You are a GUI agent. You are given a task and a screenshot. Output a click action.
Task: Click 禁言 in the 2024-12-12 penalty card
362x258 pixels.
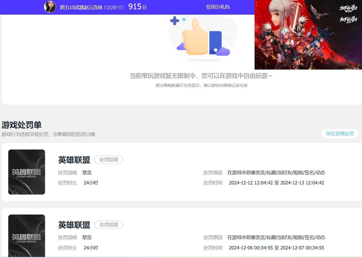click(87, 173)
